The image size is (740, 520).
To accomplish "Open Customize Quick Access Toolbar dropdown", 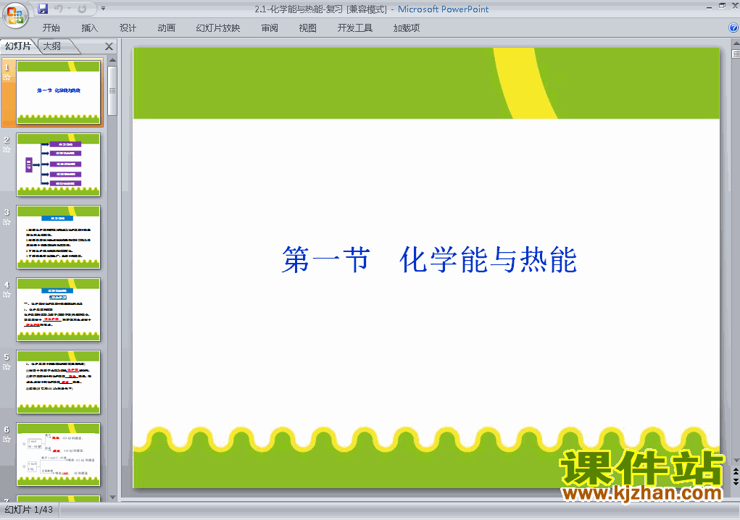I will [x=103, y=9].
